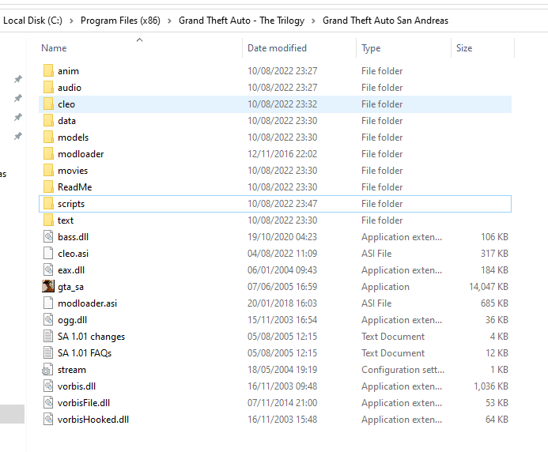Select the file name vorbisHooked.dll
This screenshot has height=452, width=548.
(x=93, y=420)
